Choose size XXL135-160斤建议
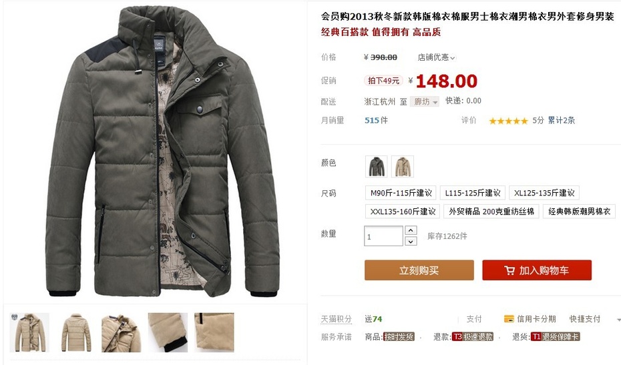Viewport: 621px width, 365px height. click(x=402, y=212)
